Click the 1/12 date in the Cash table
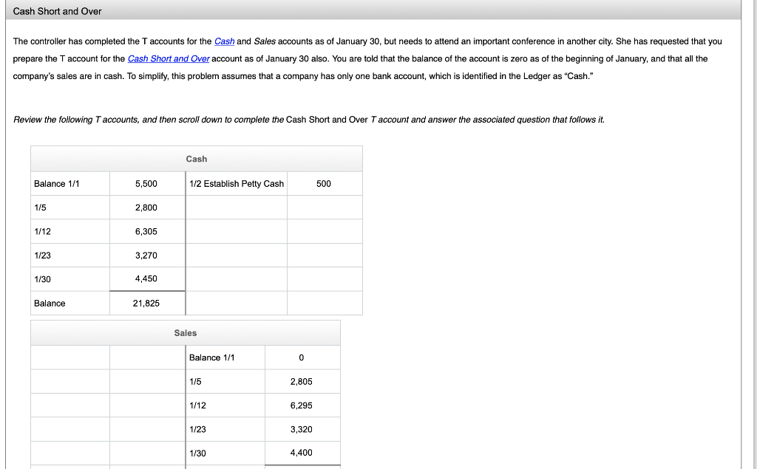Image resolution: width=757 pixels, height=469 pixels. (x=42, y=232)
